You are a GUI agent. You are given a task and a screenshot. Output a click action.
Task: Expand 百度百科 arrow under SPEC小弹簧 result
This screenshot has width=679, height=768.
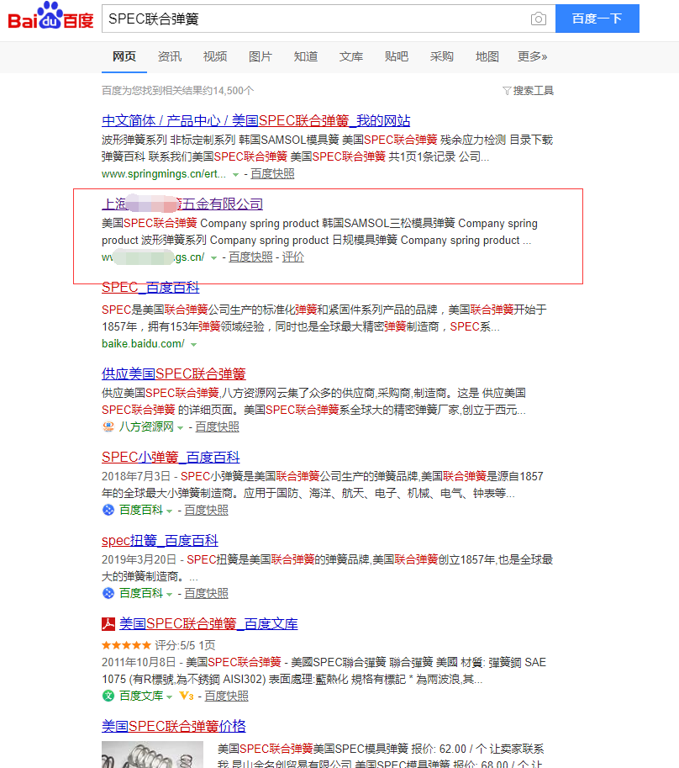(x=169, y=511)
